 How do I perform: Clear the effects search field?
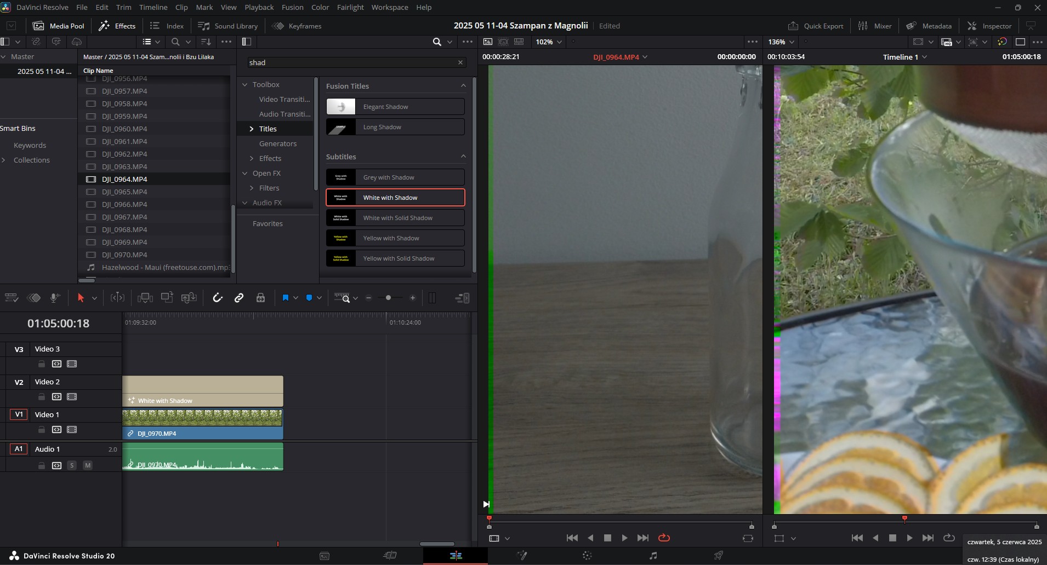point(460,62)
